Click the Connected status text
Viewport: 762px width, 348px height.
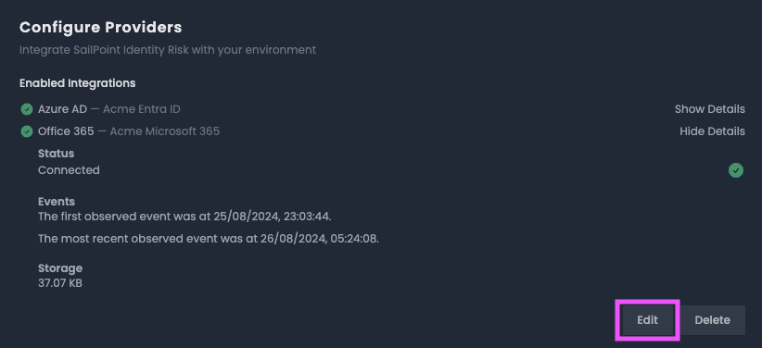pyautogui.click(x=69, y=170)
